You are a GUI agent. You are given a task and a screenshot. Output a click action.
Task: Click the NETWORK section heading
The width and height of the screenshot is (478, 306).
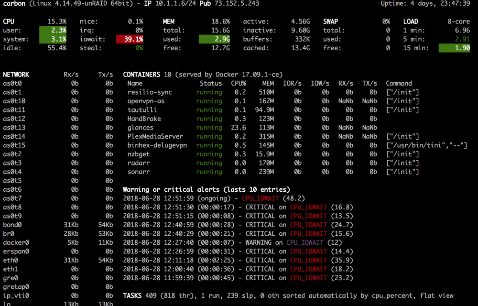(16, 75)
